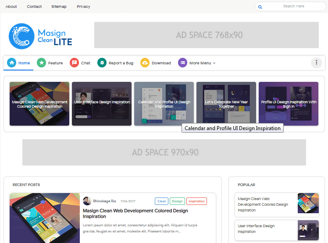The height and width of the screenshot is (243, 328).
Task: Click the Masign Clean LITE logo
Action: coord(40,36)
